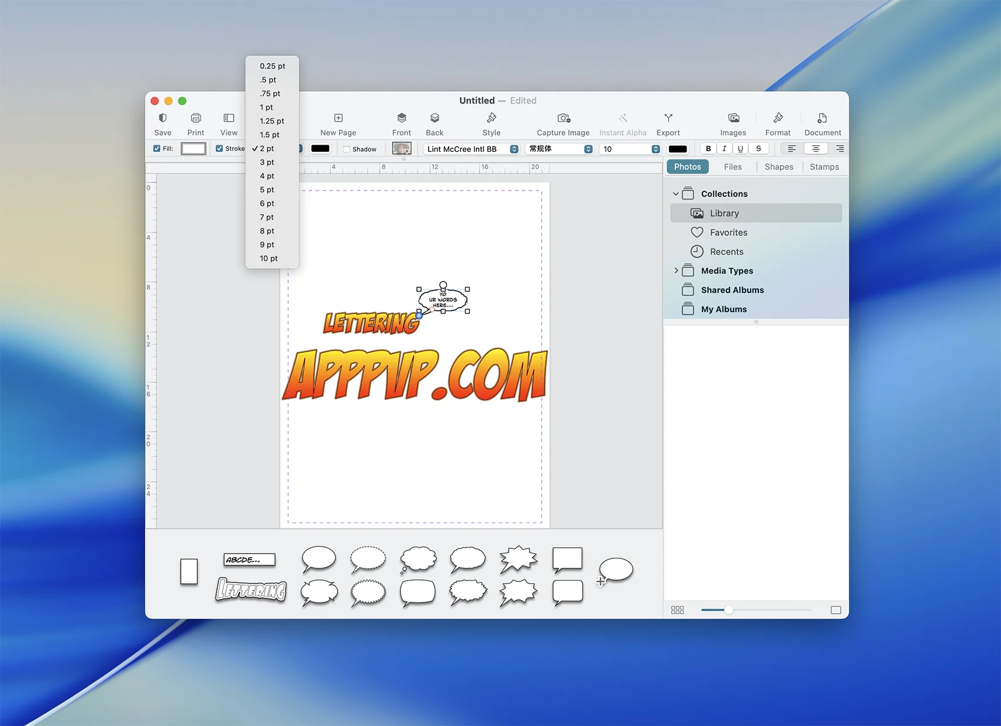Toggle bold text formatting button
The width and height of the screenshot is (1001, 726).
(708, 149)
